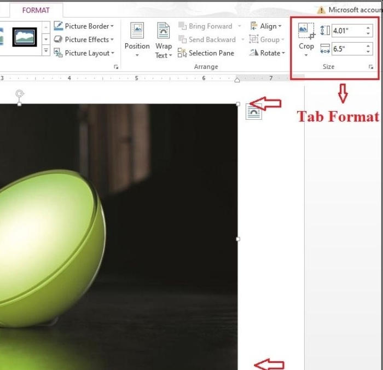Click the right indent marker on ruler
Viewport: 383px width, 370px height.
237,80
